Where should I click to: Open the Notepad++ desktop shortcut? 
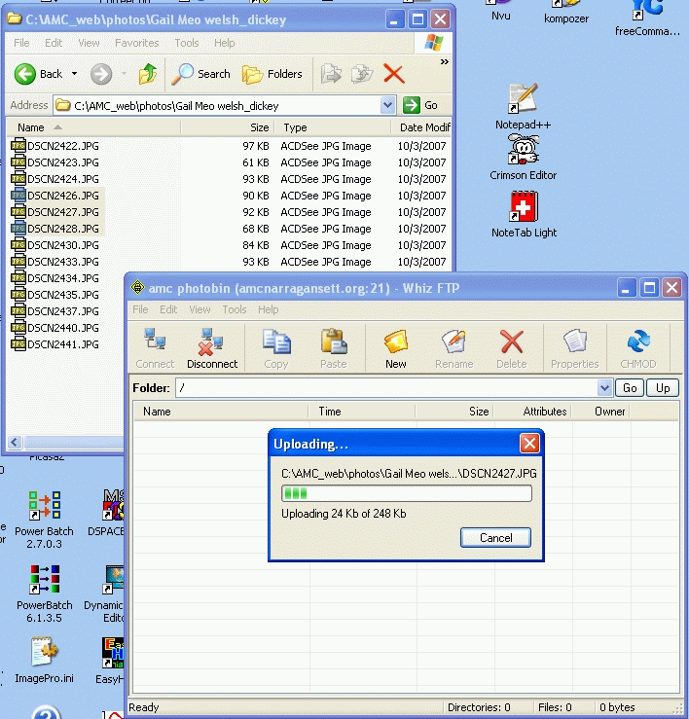(523, 107)
